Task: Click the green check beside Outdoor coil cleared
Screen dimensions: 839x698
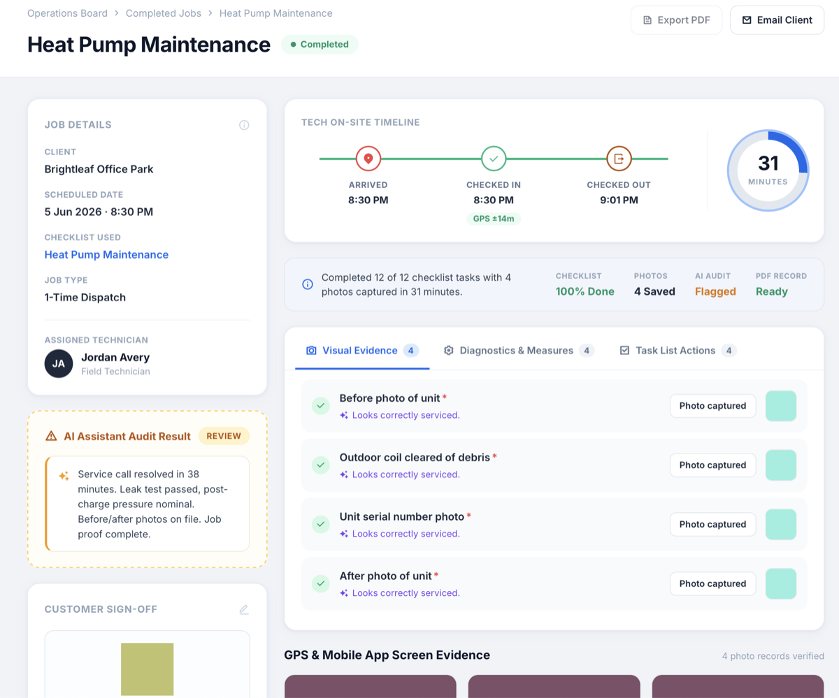Action: tap(321, 465)
